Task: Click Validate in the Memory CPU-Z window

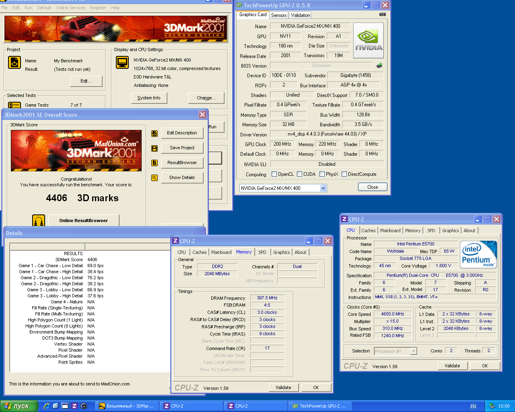Action: pos(283,387)
